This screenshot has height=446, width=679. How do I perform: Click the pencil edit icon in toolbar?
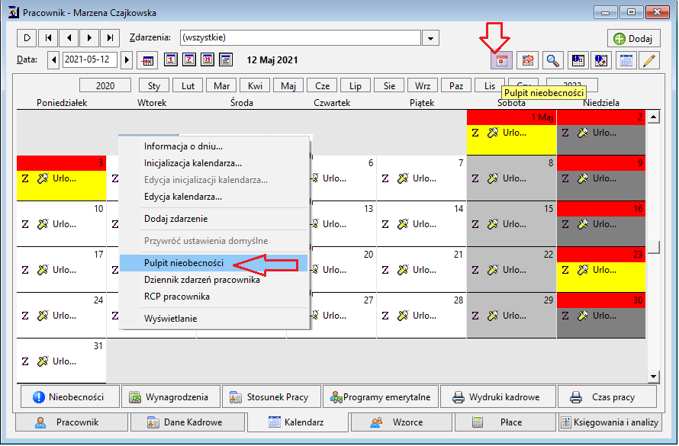[648, 60]
